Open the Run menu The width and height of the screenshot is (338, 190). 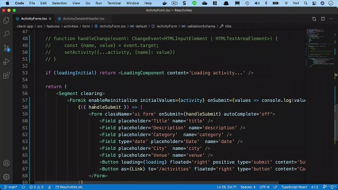coord(99,3)
